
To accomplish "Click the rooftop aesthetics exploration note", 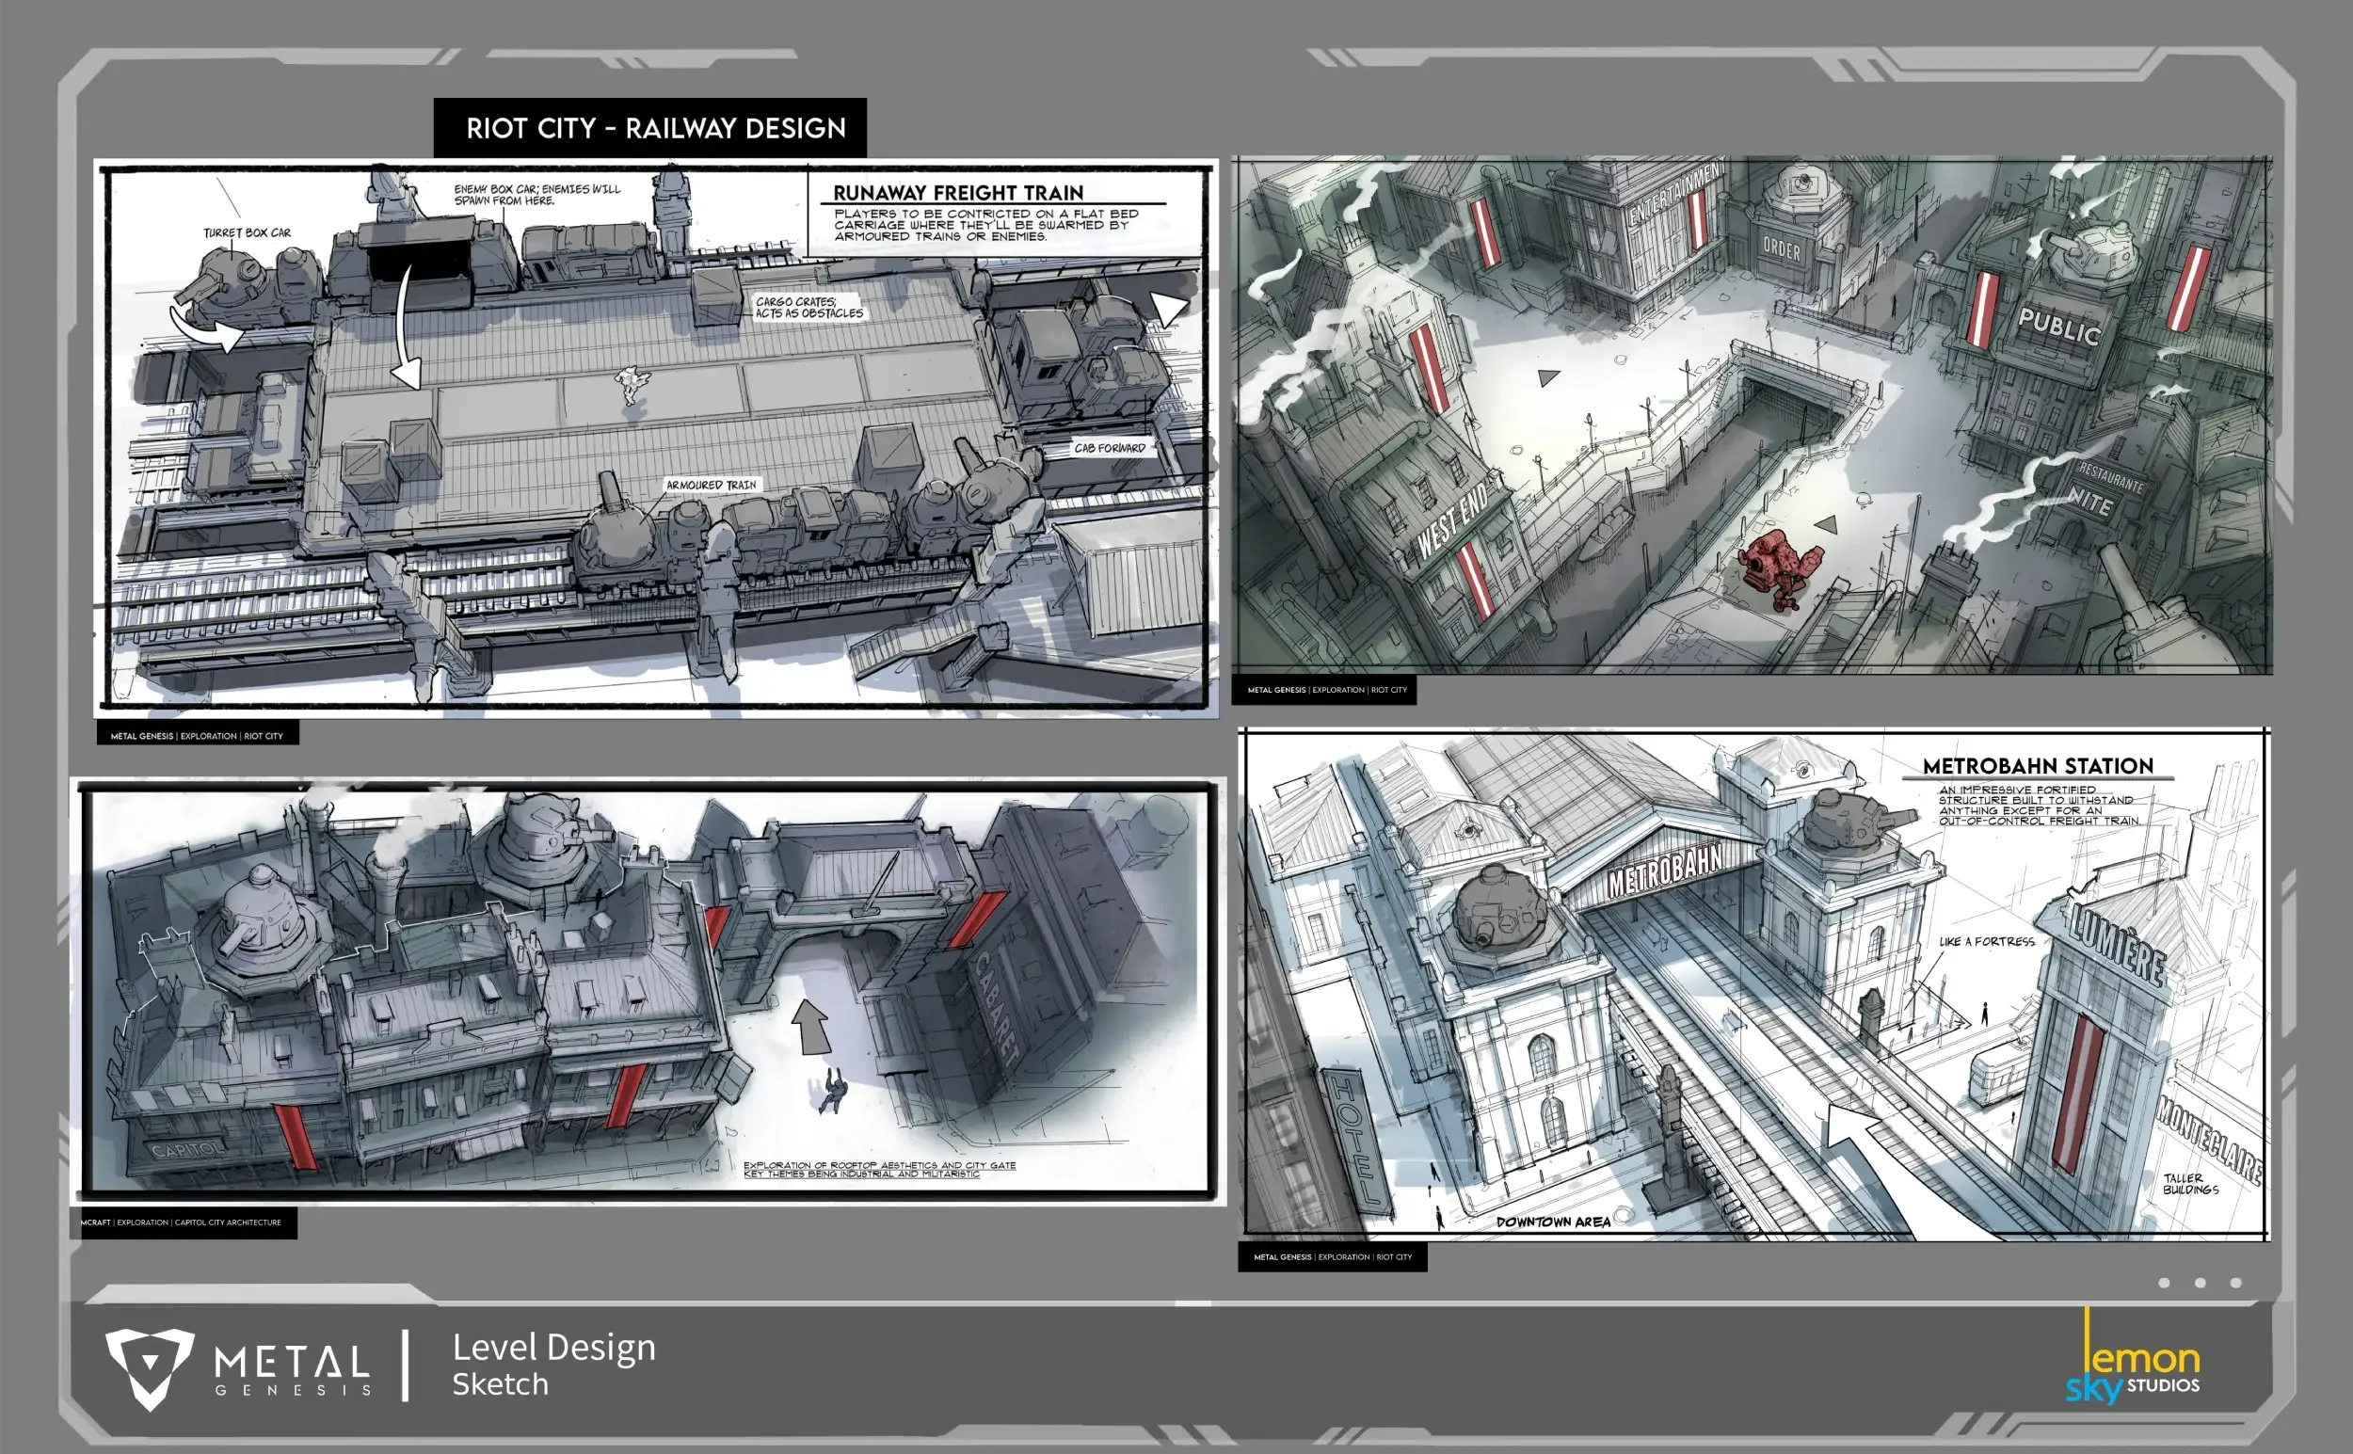I will point(880,1170).
